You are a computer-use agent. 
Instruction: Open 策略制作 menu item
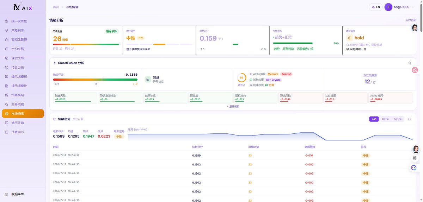coord(23,30)
